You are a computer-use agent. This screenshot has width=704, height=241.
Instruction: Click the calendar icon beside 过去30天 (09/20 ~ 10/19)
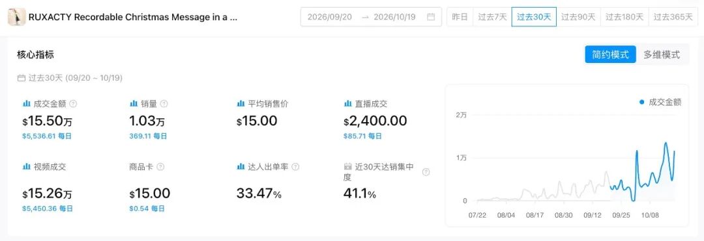(21, 78)
